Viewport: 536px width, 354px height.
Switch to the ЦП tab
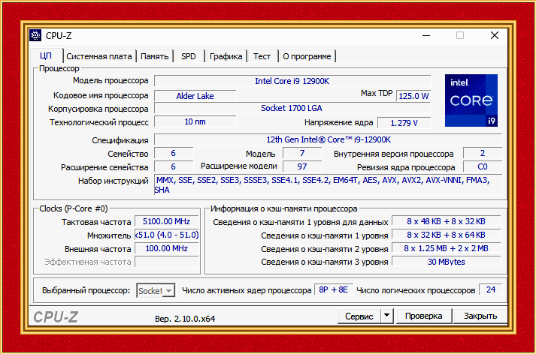pyautogui.click(x=46, y=56)
